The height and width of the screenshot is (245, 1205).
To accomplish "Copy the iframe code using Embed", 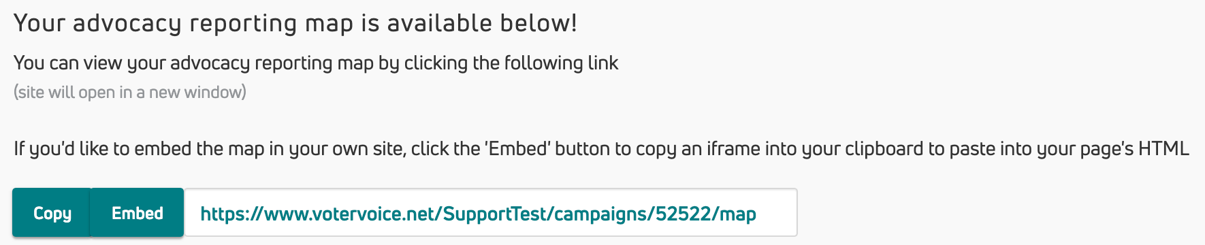I will tap(138, 213).
